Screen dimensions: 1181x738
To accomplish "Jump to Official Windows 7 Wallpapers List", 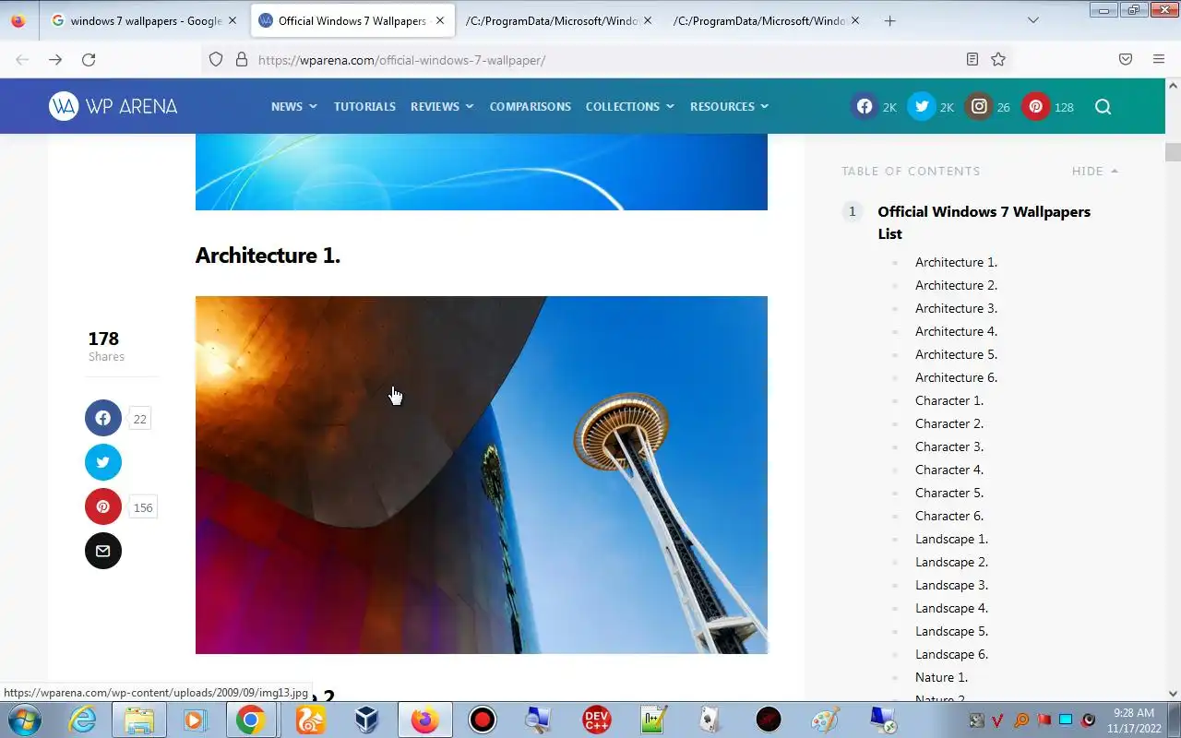I will coord(984,222).
